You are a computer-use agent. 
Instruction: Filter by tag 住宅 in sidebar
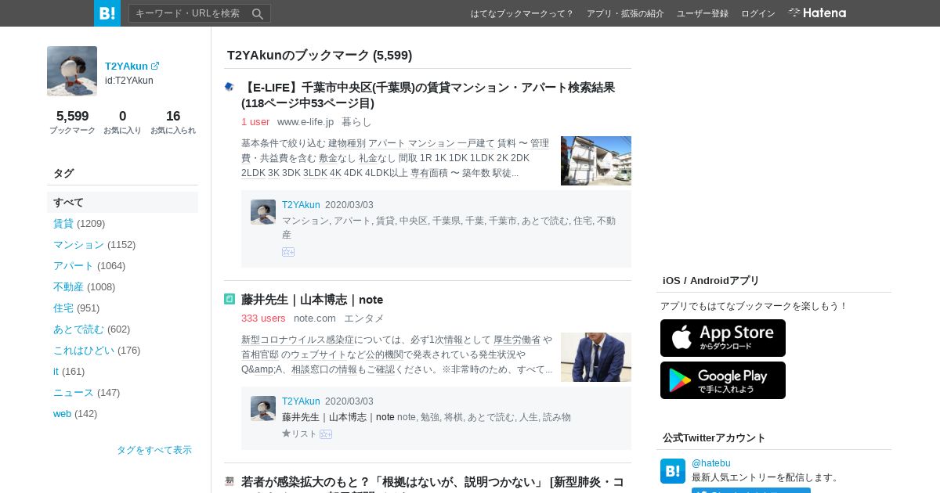pyautogui.click(x=63, y=308)
